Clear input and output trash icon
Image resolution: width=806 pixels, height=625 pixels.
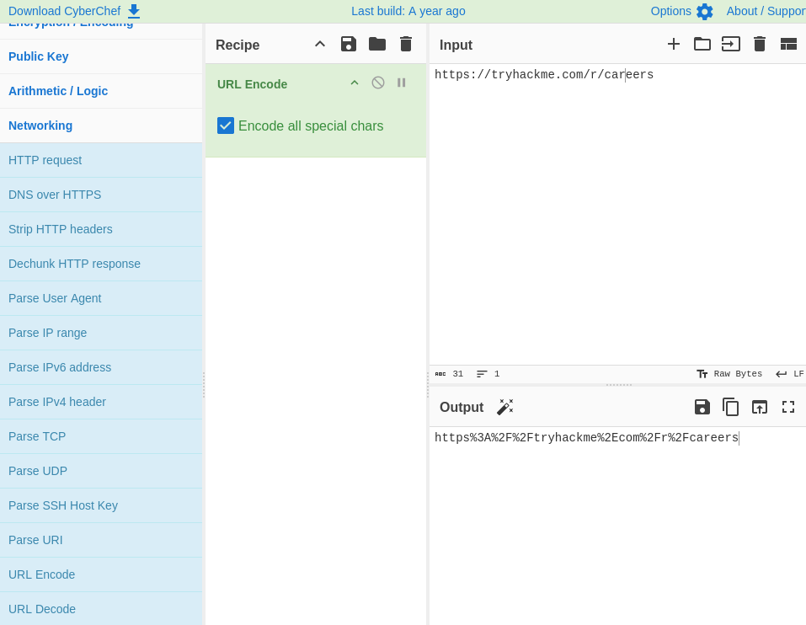click(x=760, y=44)
